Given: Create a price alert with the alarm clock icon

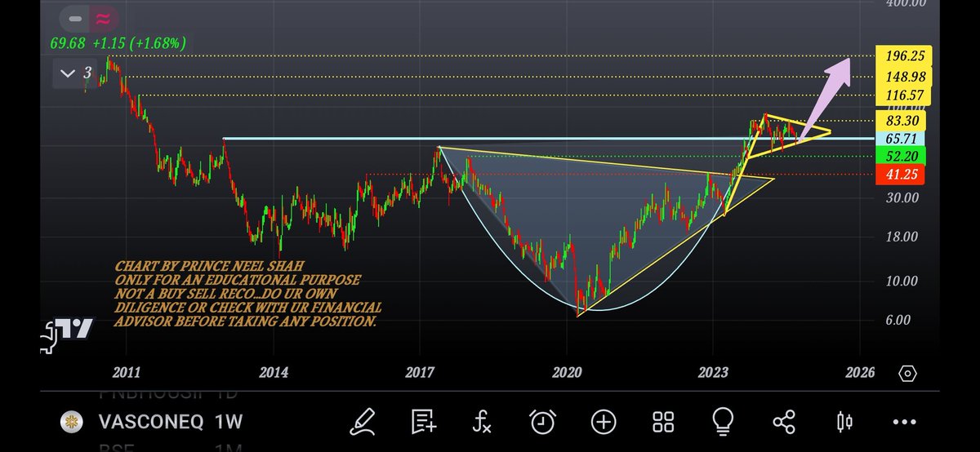Looking at the screenshot, I should [542, 421].
